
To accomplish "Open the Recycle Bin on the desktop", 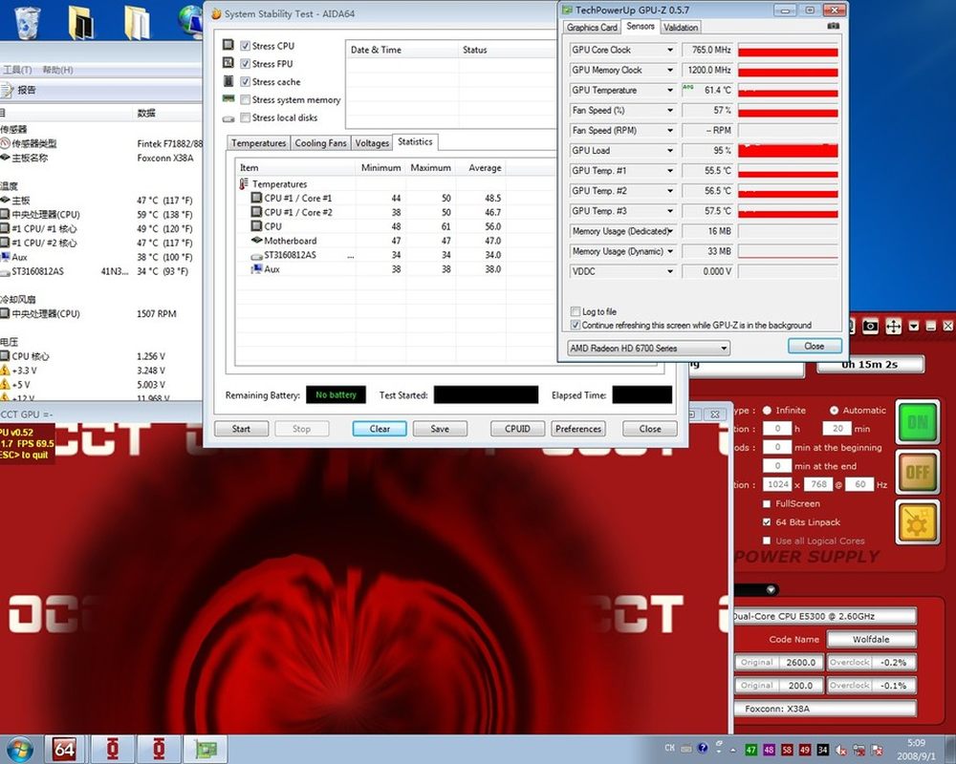I will pos(27,21).
